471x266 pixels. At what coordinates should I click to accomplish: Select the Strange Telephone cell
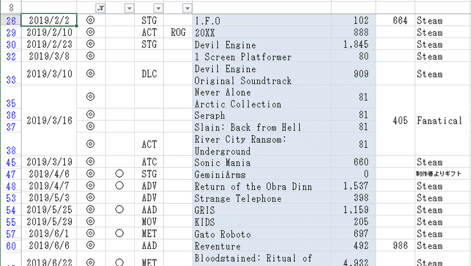point(262,198)
